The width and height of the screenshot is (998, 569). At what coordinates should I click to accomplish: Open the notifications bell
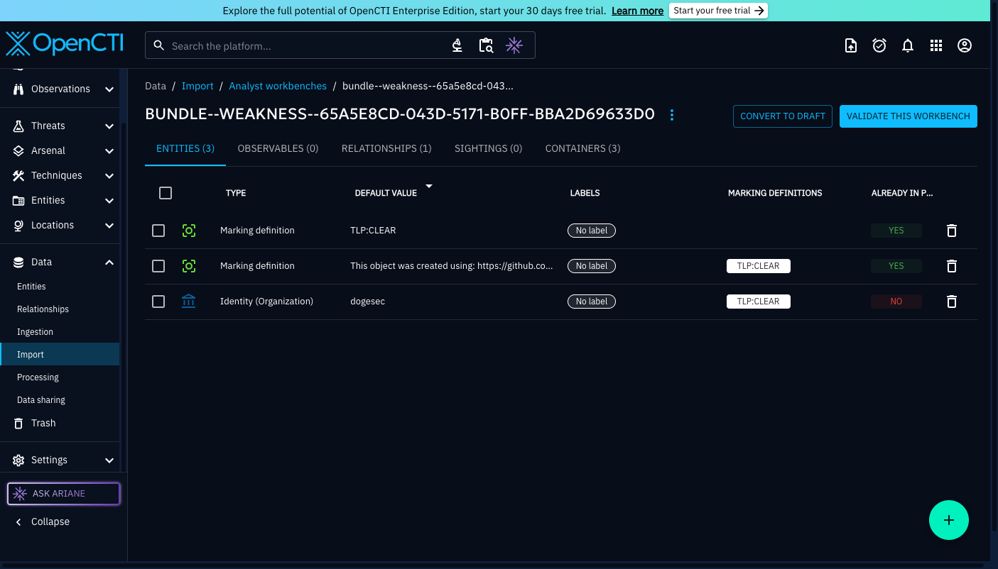tap(907, 45)
